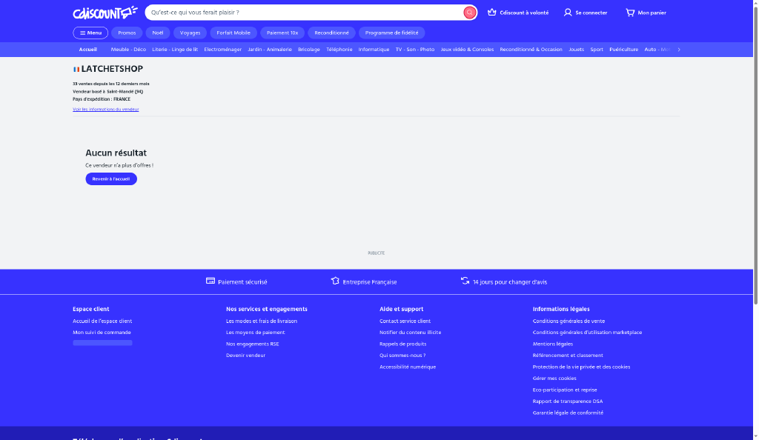Click the Cdiscount logo

click(x=105, y=13)
